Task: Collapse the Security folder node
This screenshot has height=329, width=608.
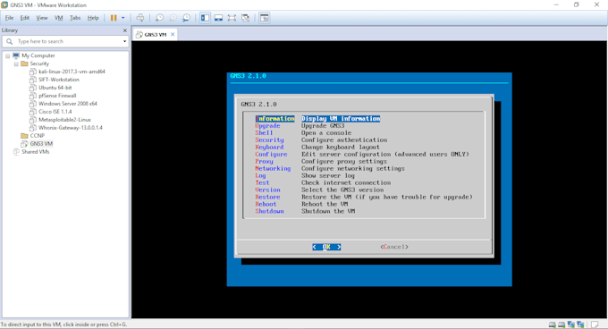Action: [x=16, y=64]
